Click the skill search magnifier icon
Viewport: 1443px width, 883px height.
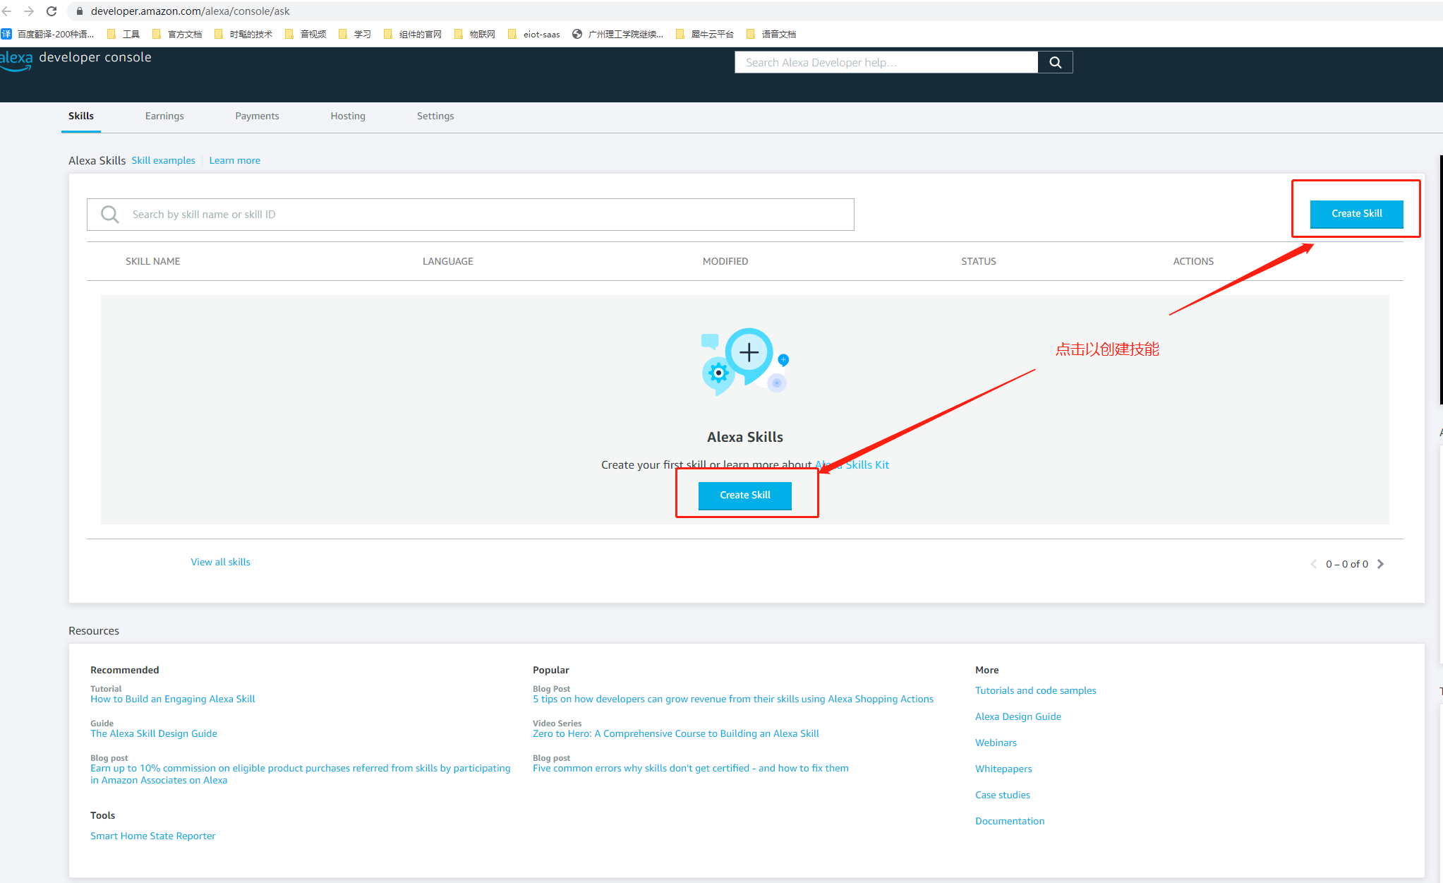pos(110,214)
